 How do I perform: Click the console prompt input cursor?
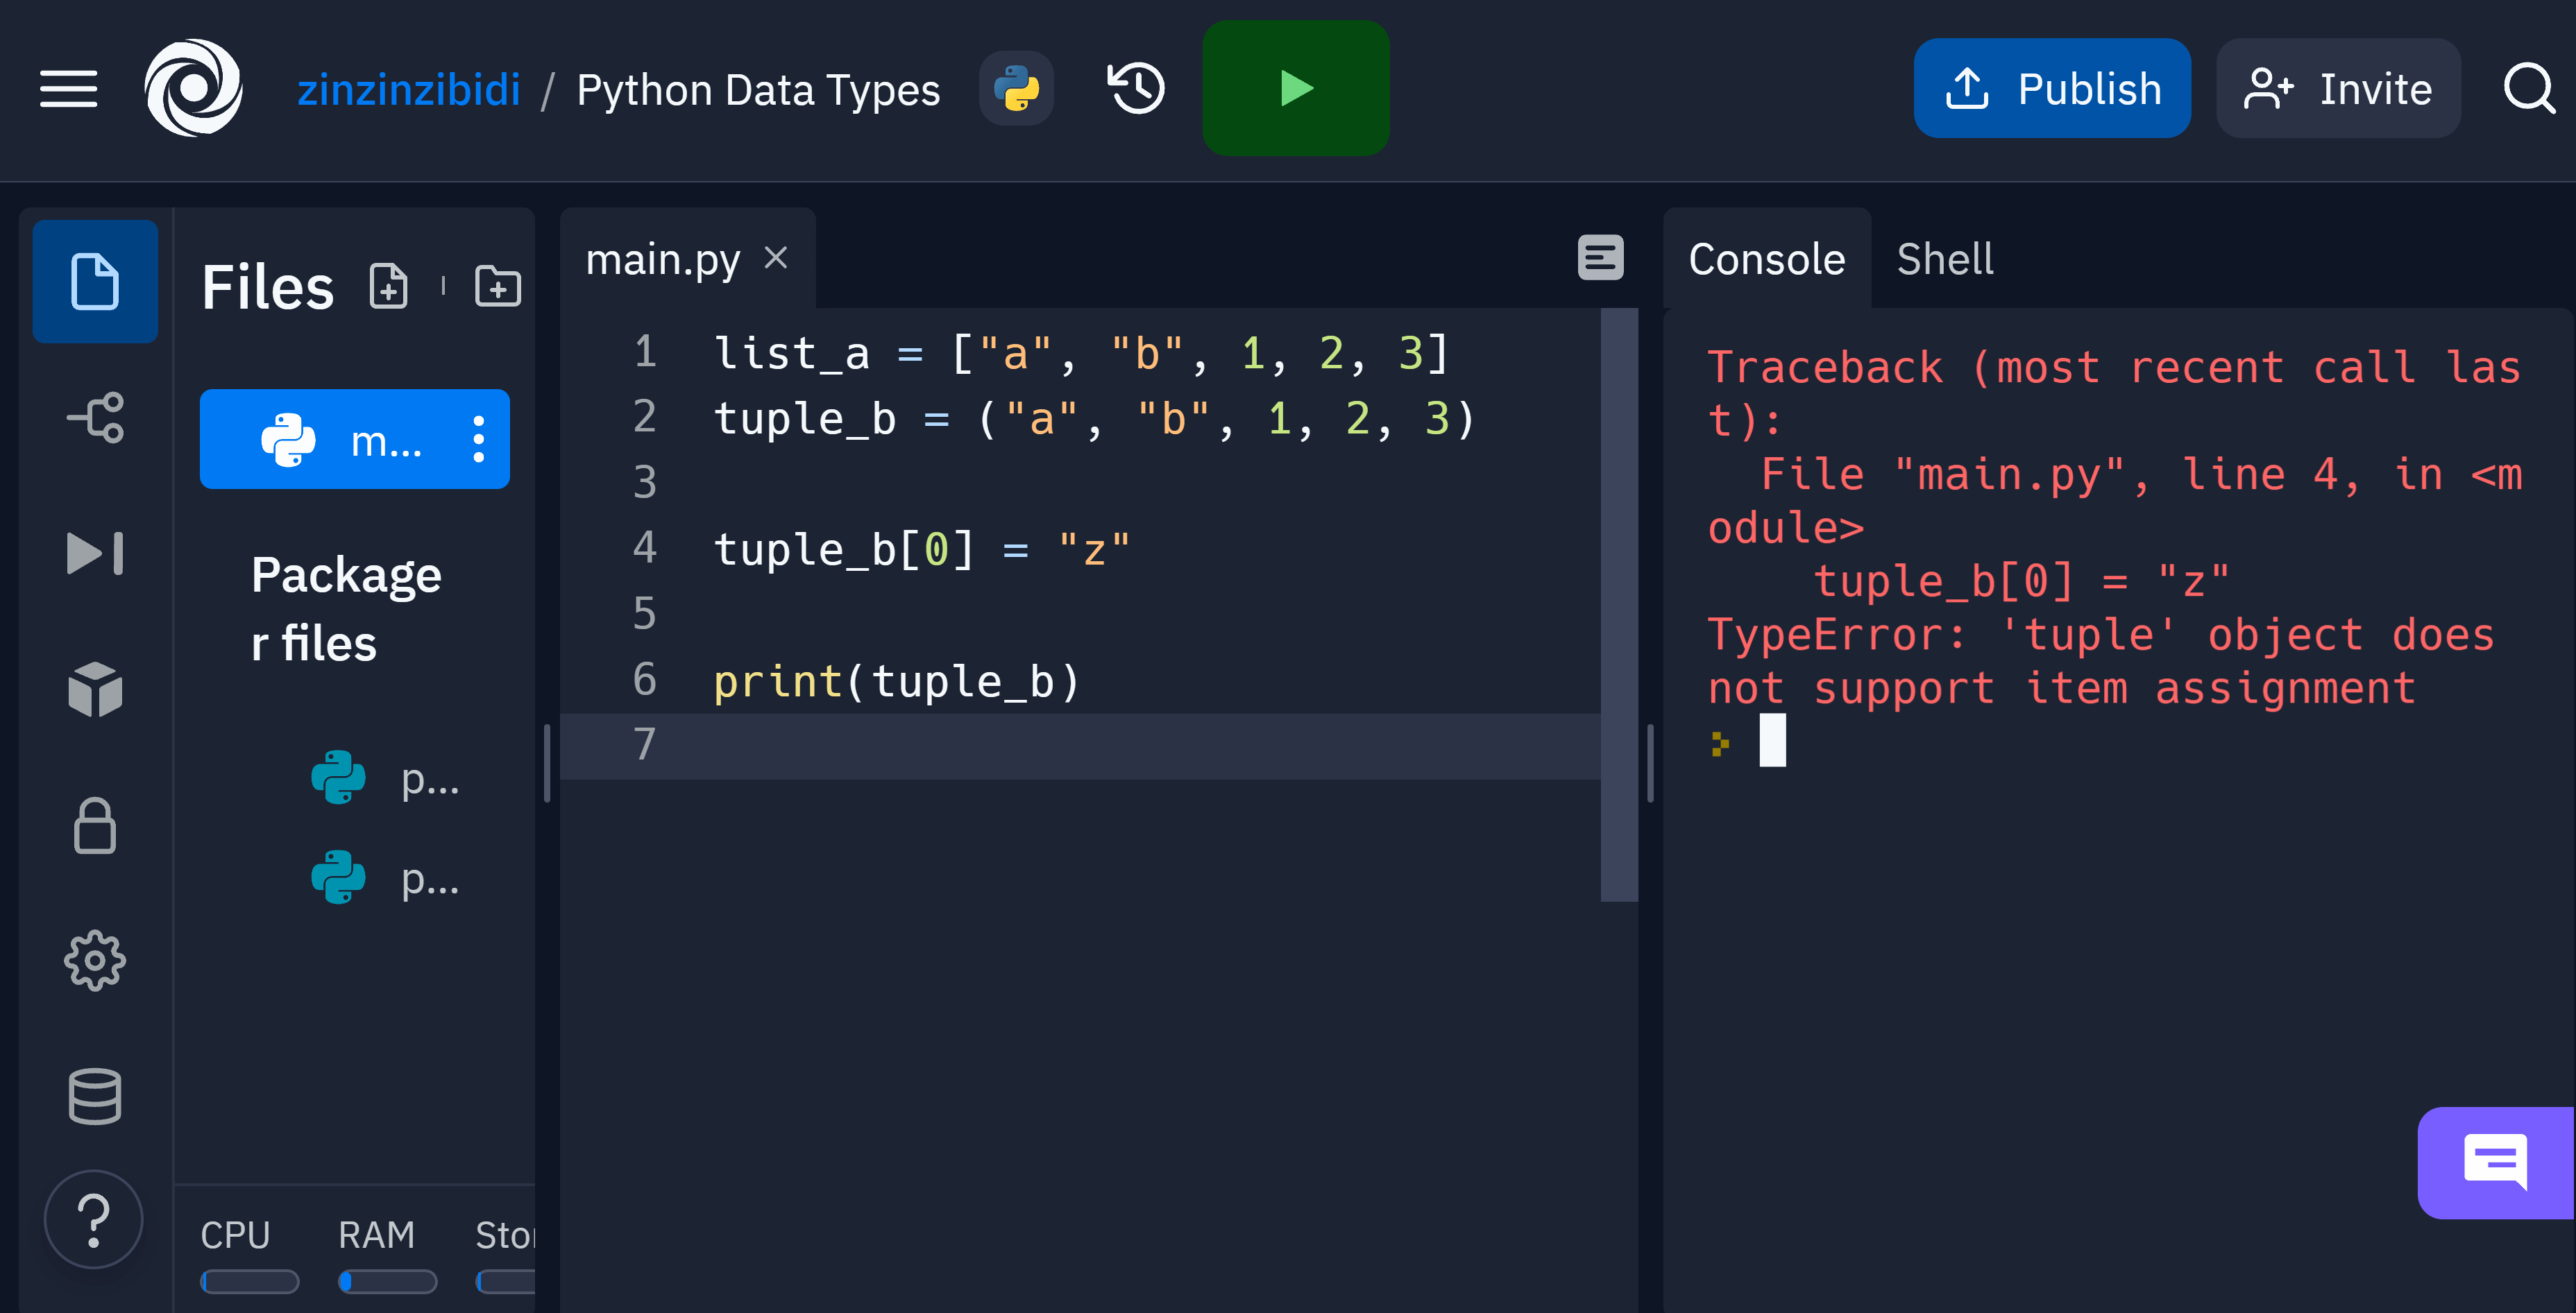pos(1773,741)
